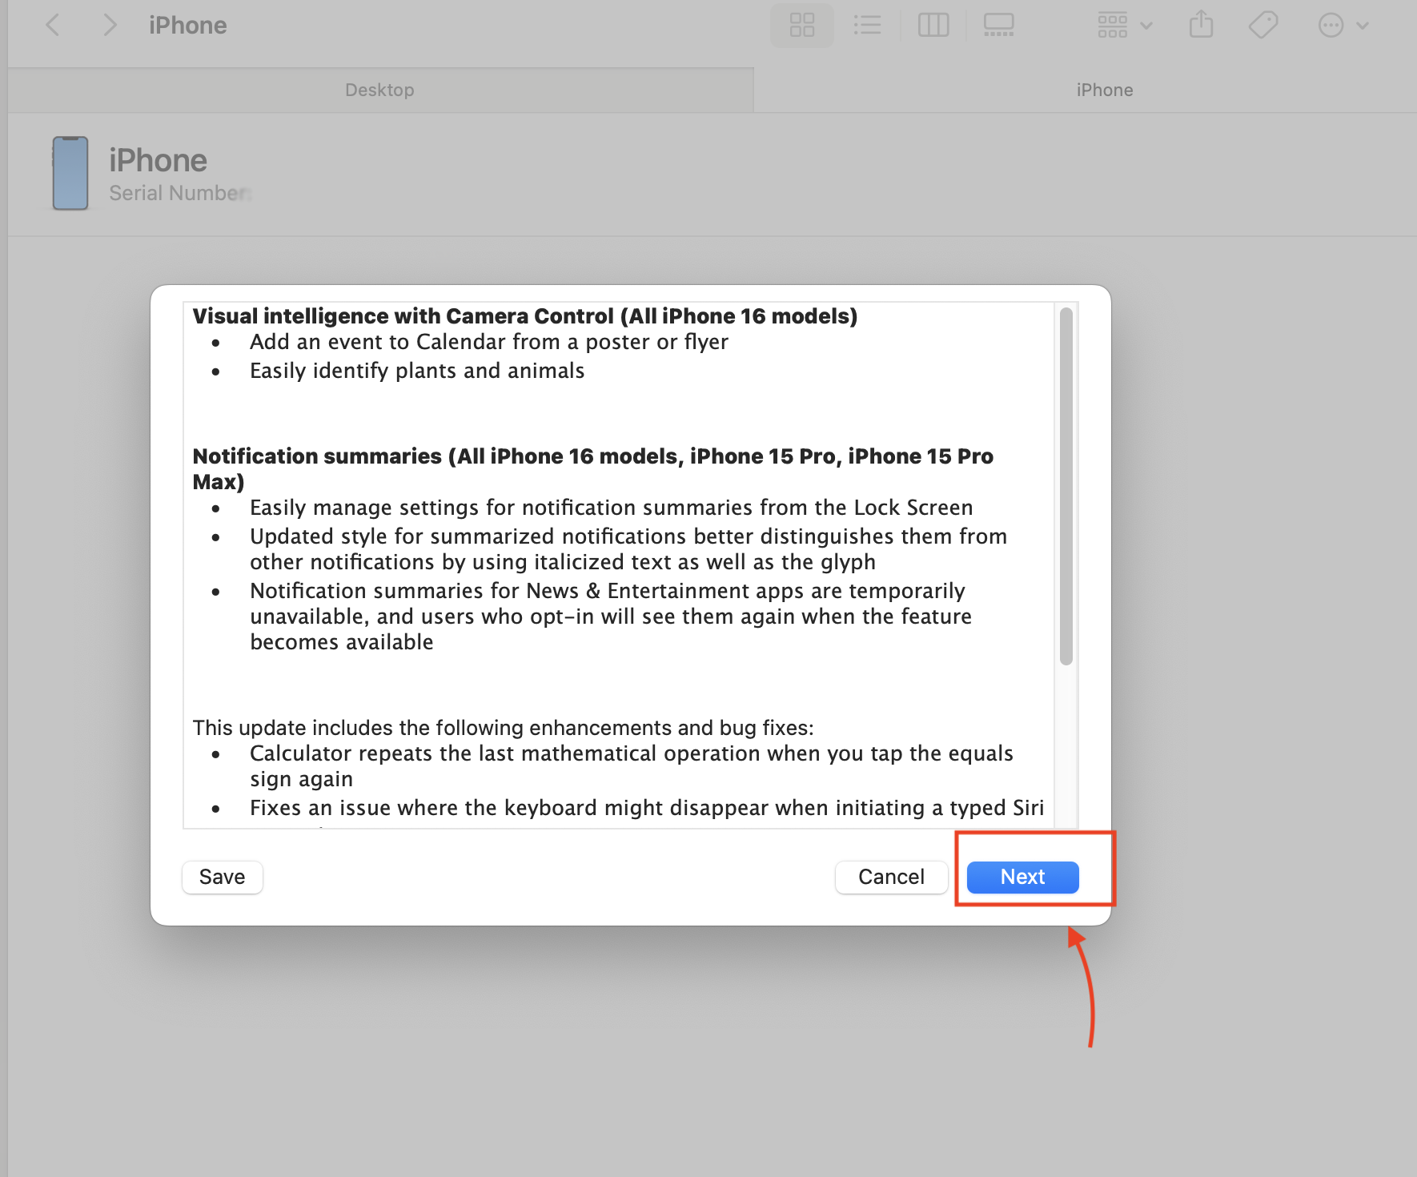The image size is (1417, 1177).
Task: Click the iPhone device name heading
Action: pyautogui.click(x=158, y=160)
